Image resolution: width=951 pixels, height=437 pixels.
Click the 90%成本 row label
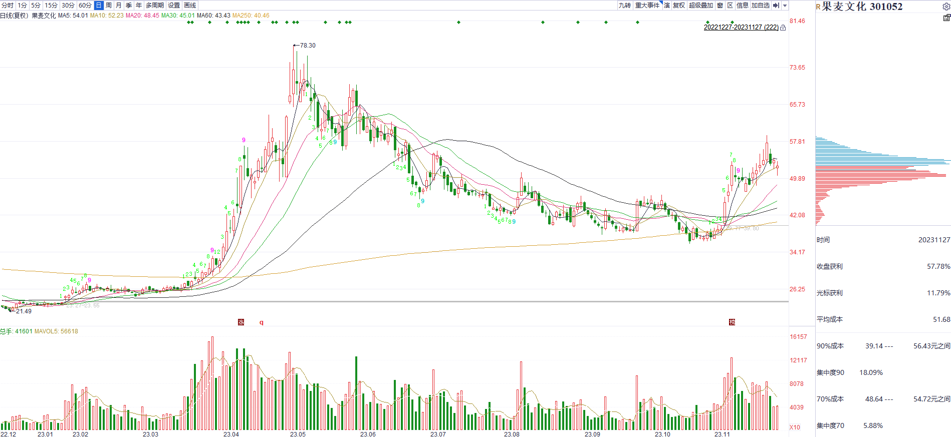830,346
